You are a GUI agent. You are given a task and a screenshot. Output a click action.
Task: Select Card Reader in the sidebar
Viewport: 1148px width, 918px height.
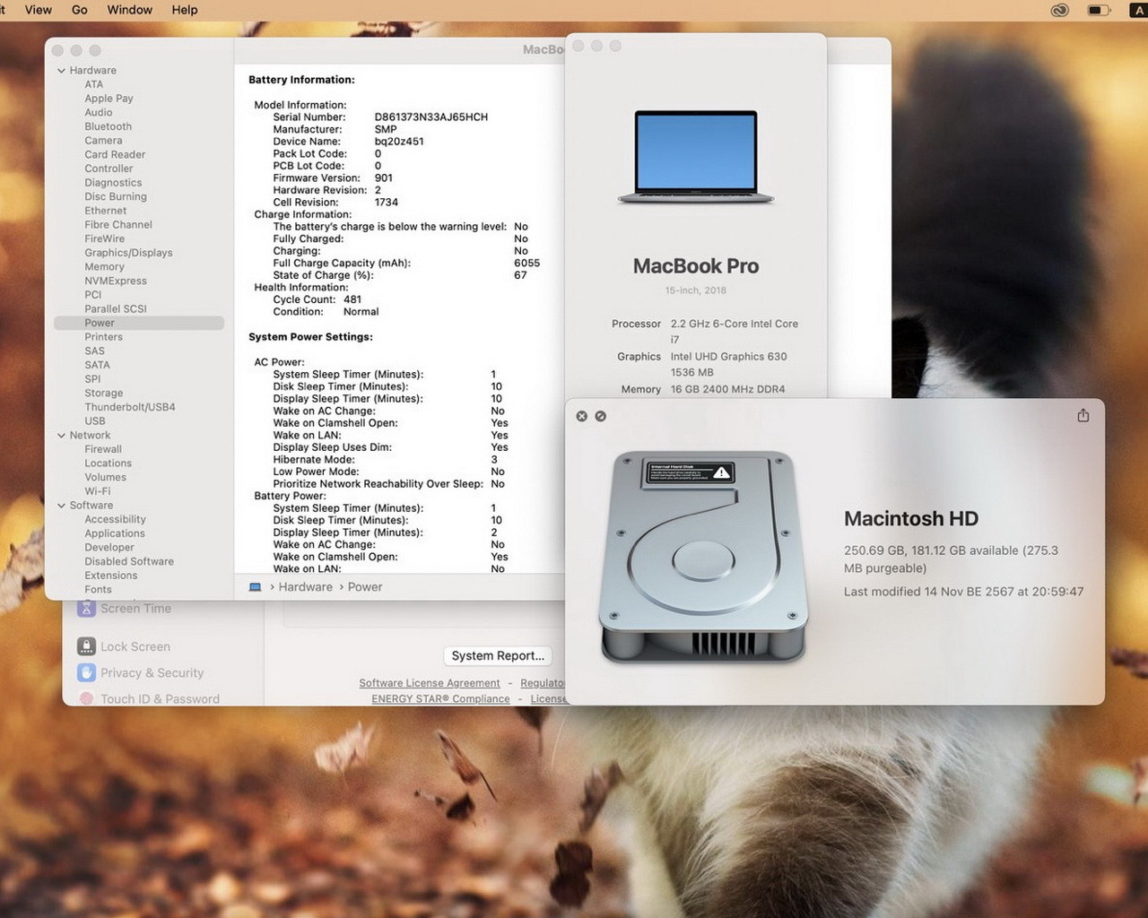(x=115, y=155)
